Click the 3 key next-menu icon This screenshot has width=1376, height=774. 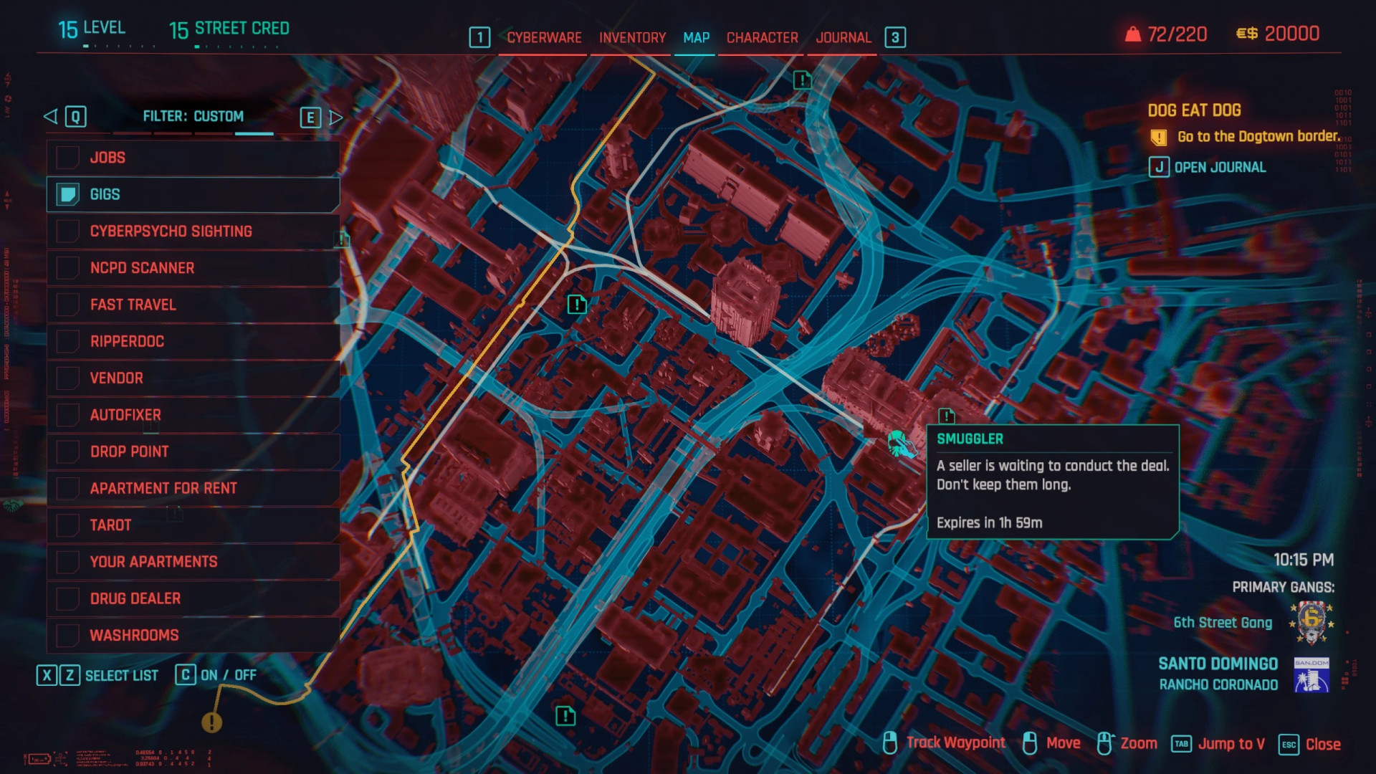pos(895,37)
